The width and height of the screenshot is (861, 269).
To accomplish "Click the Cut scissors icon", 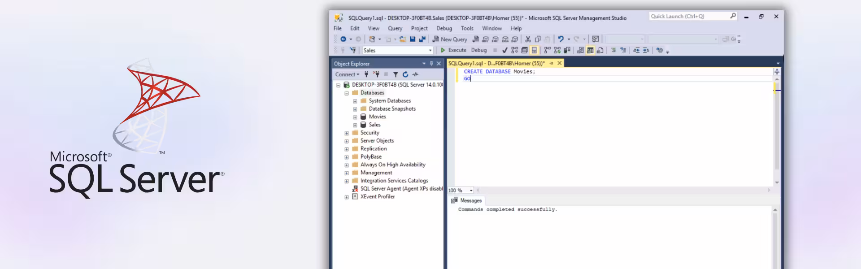I will coord(528,39).
